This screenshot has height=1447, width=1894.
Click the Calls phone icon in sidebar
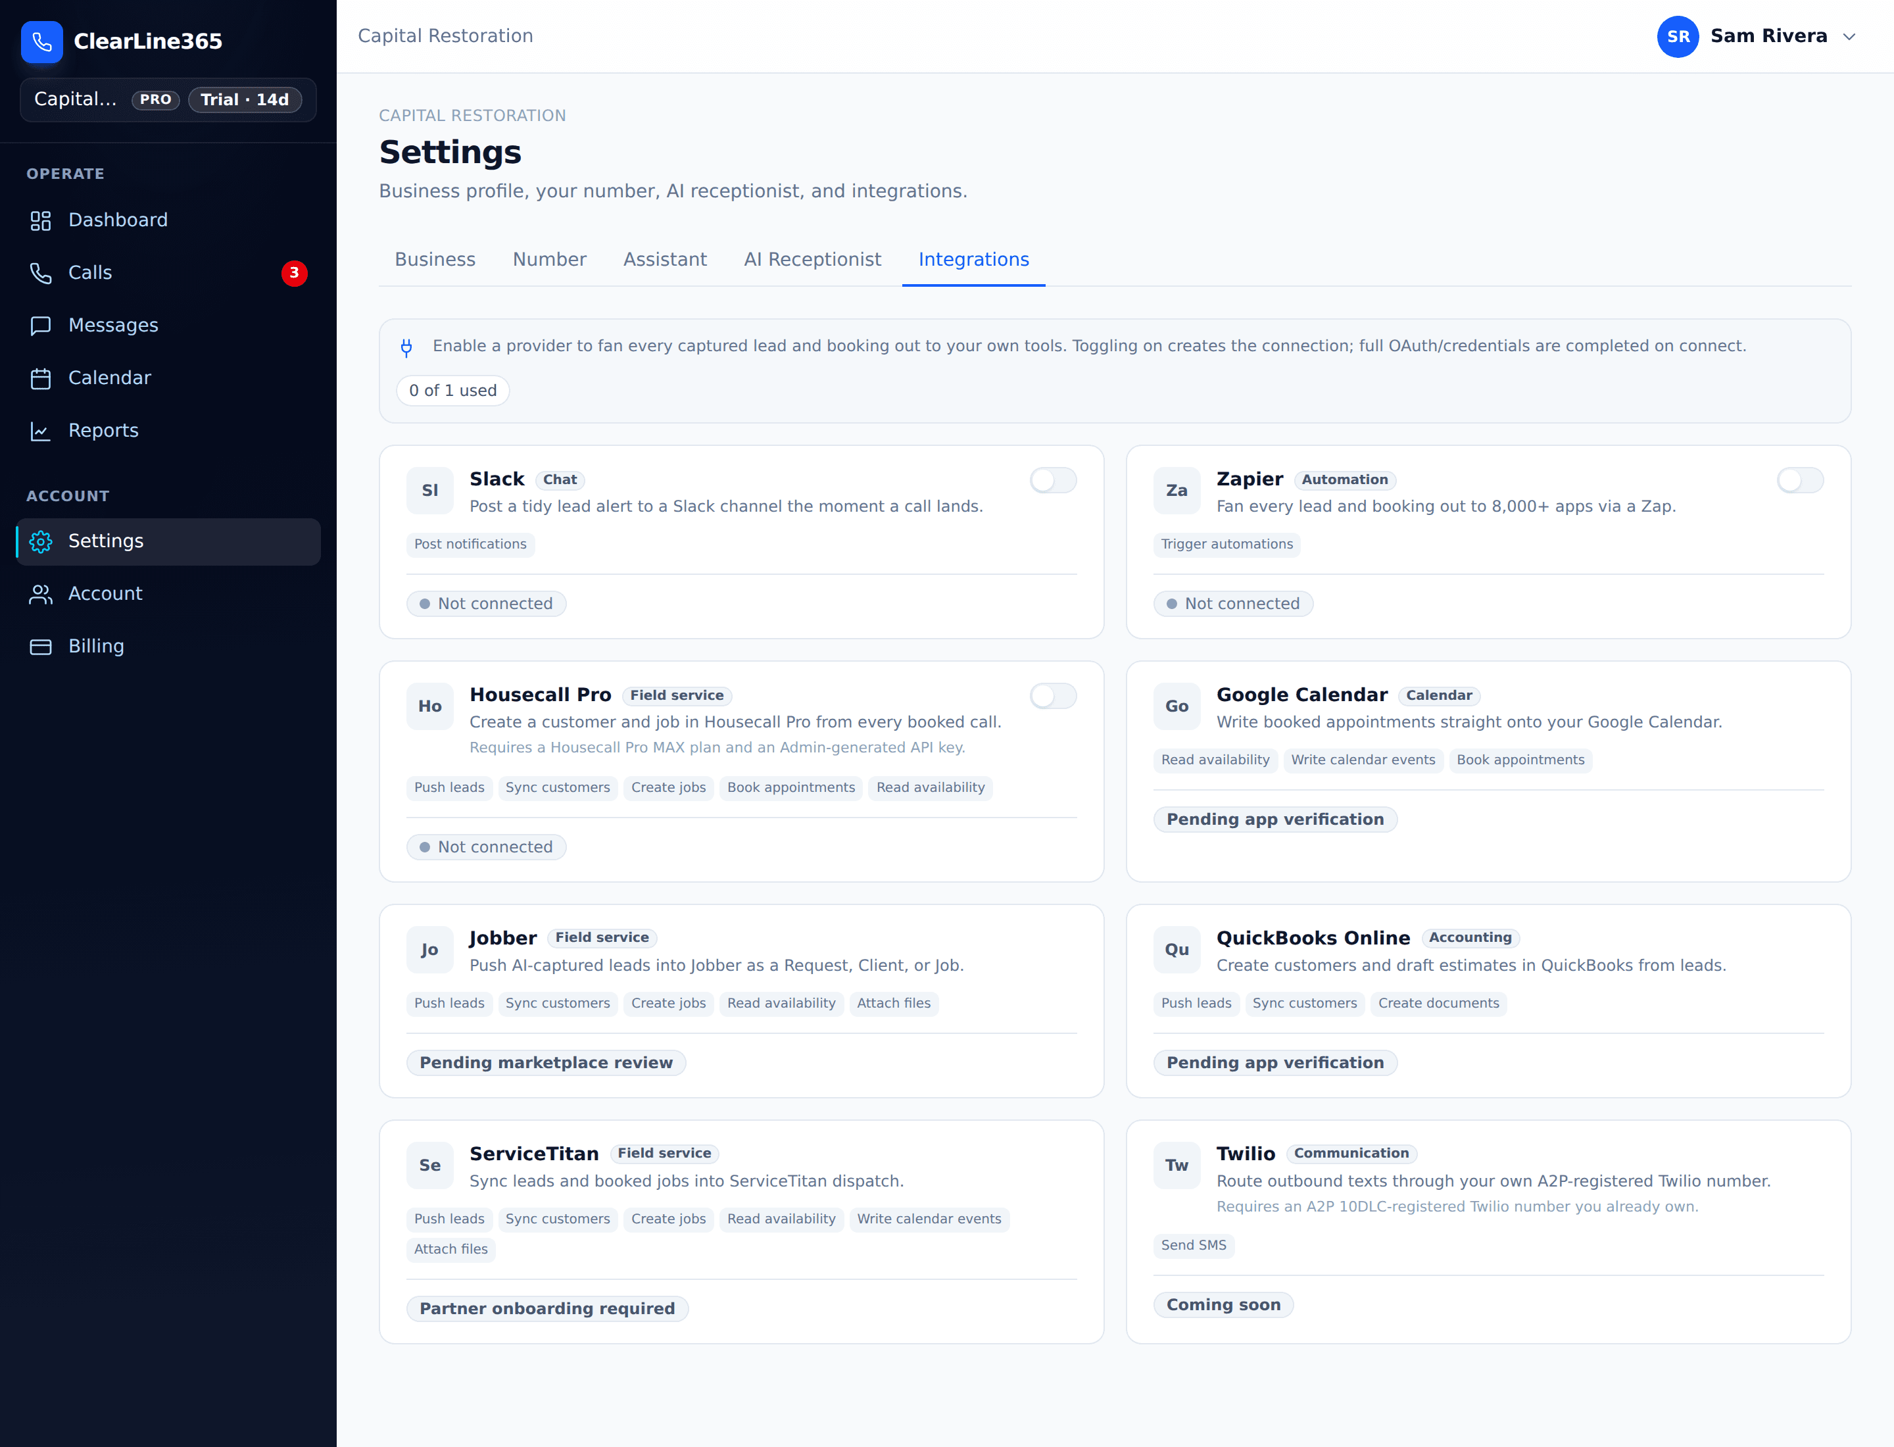coord(41,273)
